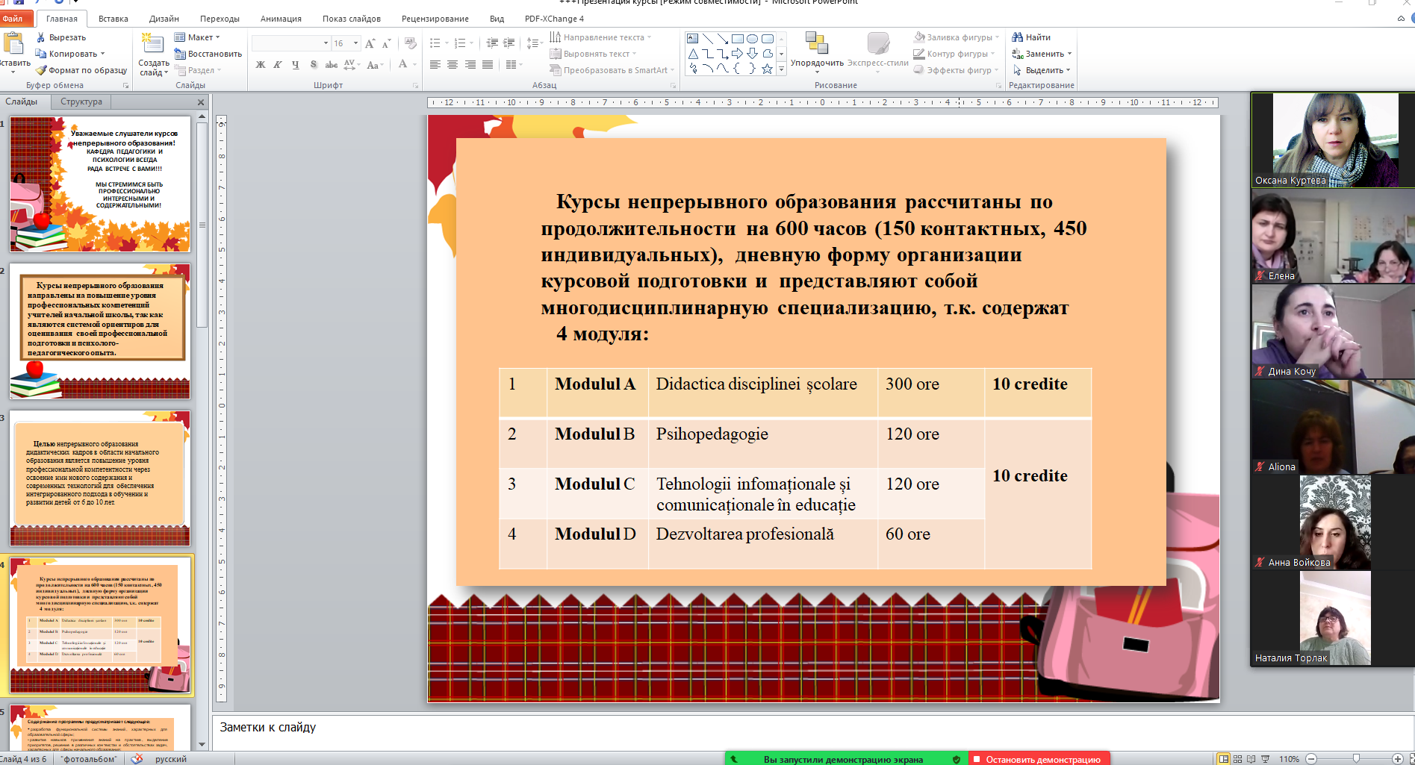Image resolution: width=1415 pixels, height=765 pixels.
Task: Switch to the Структура outline tab
Action: tap(81, 102)
